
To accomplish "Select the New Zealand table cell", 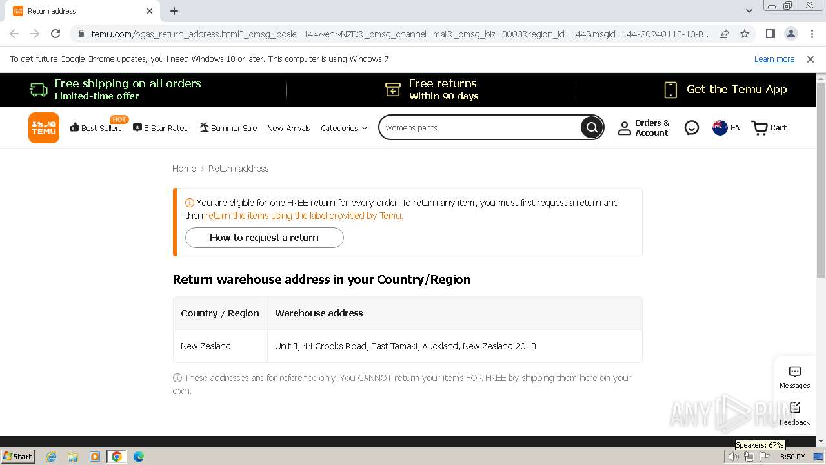I will [220, 346].
